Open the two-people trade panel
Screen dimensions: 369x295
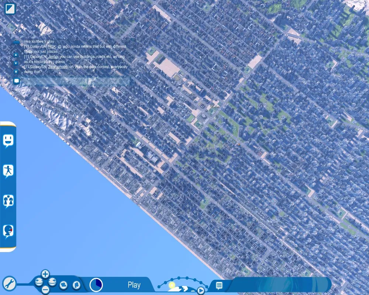(8, 201)
